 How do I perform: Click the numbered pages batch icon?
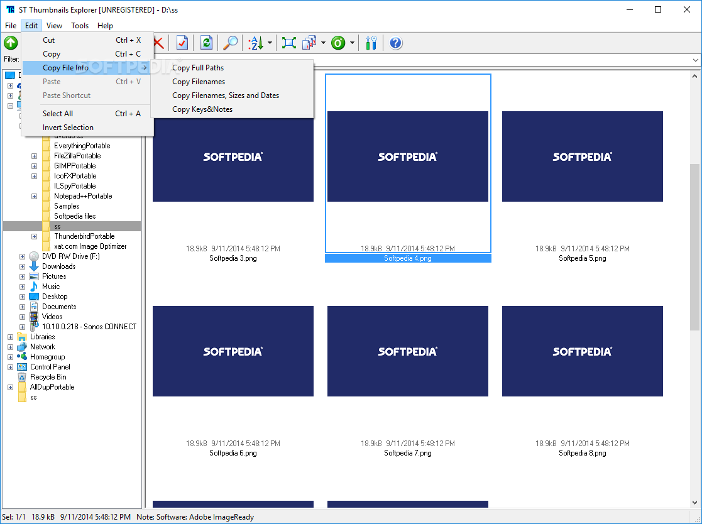click(309, 43)
